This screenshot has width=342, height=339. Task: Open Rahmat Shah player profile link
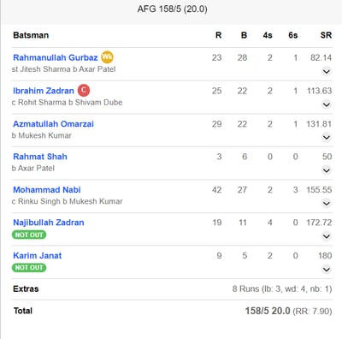pos(40,157)
